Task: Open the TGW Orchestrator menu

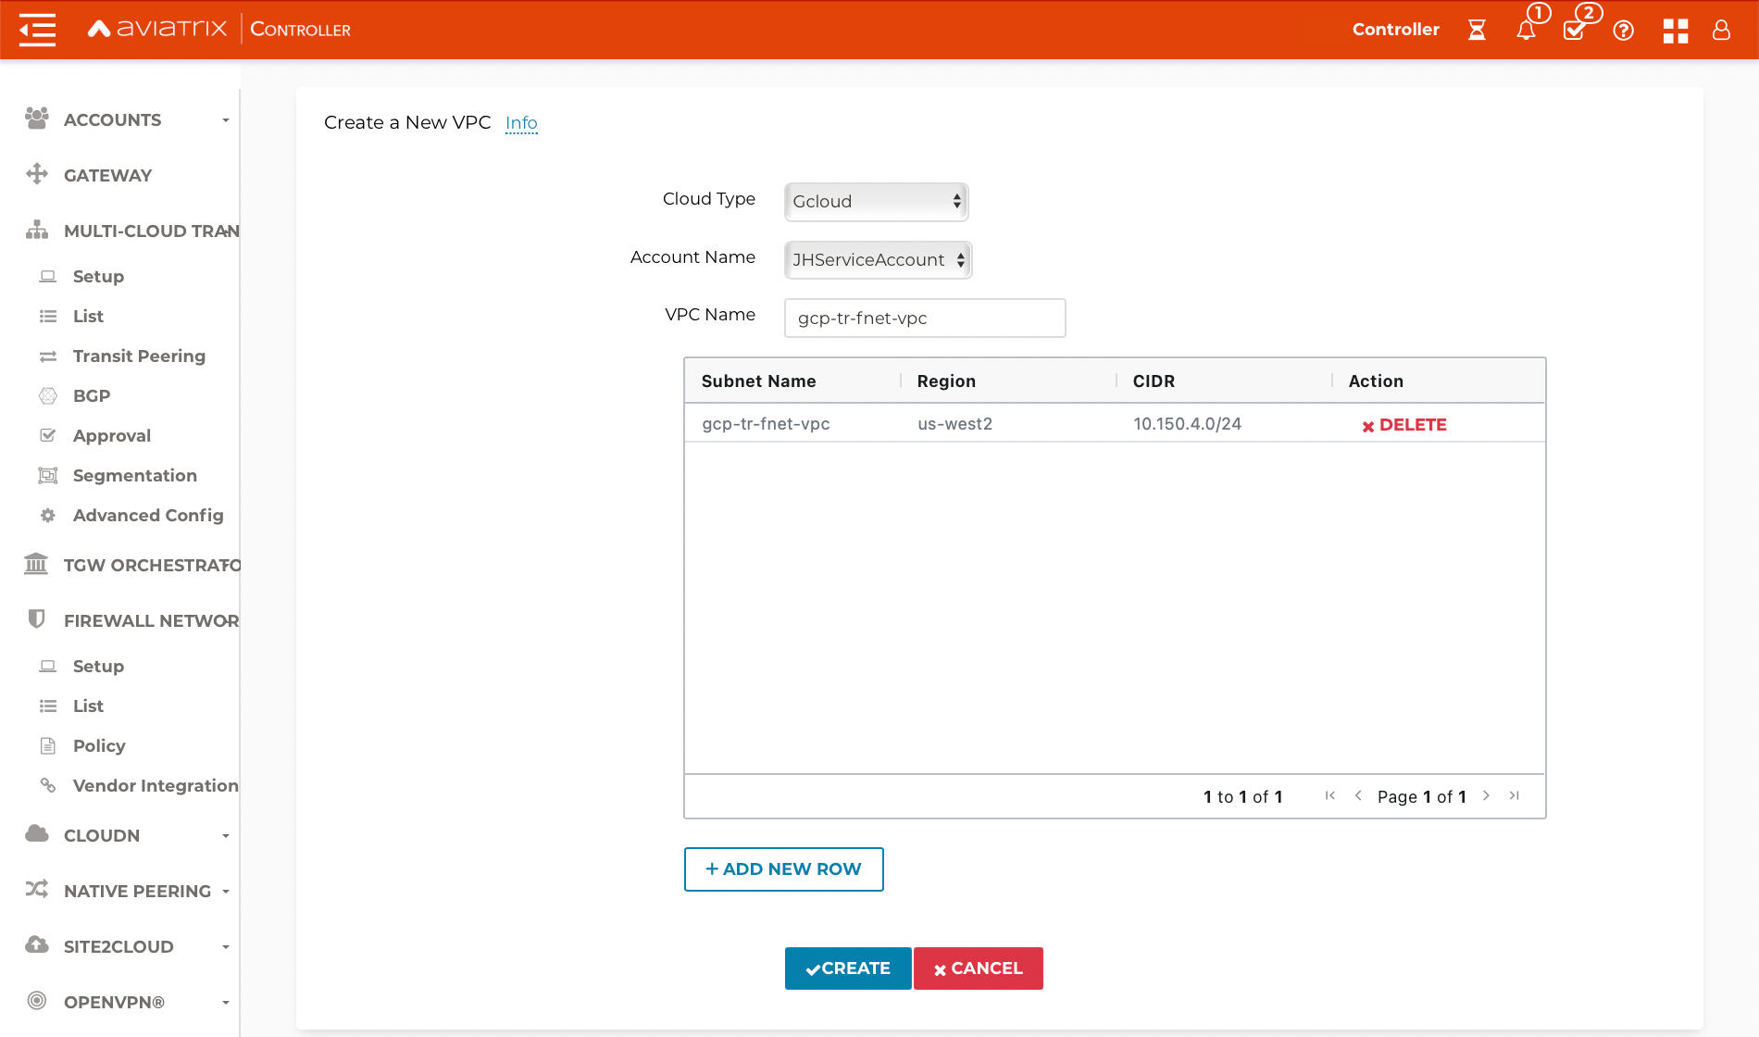Action: pyautogui.click(x=152, y=565)
